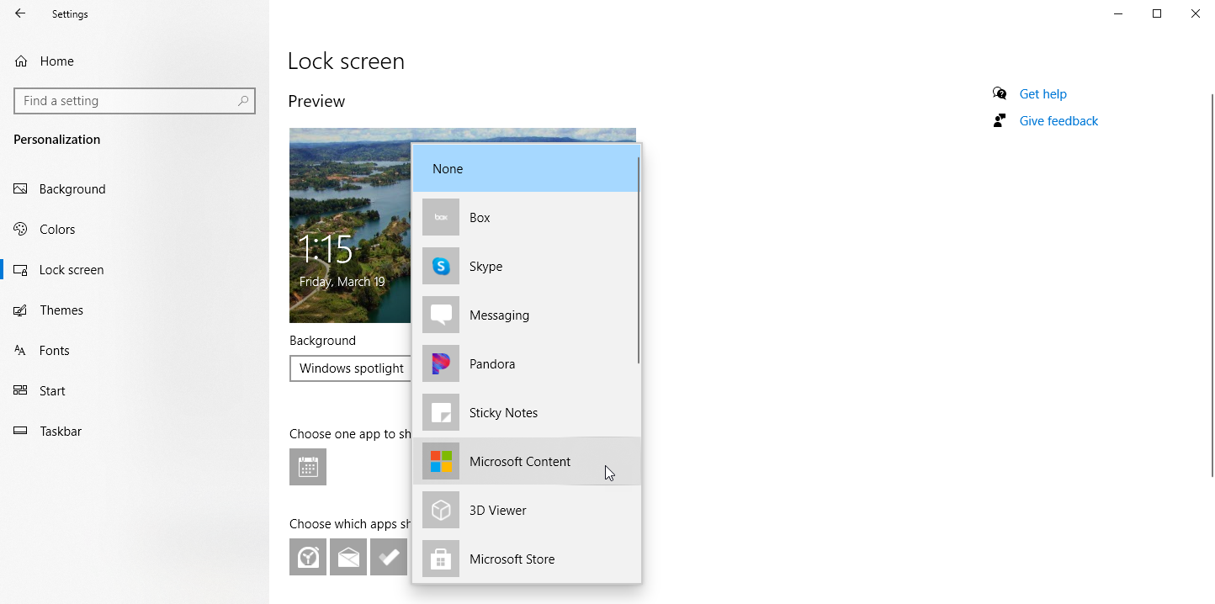
Task: Click the alarm clock quick status tile
Action: point(308,557)
